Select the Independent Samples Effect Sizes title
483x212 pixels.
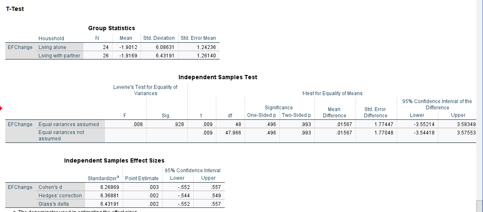pos(114,160)
